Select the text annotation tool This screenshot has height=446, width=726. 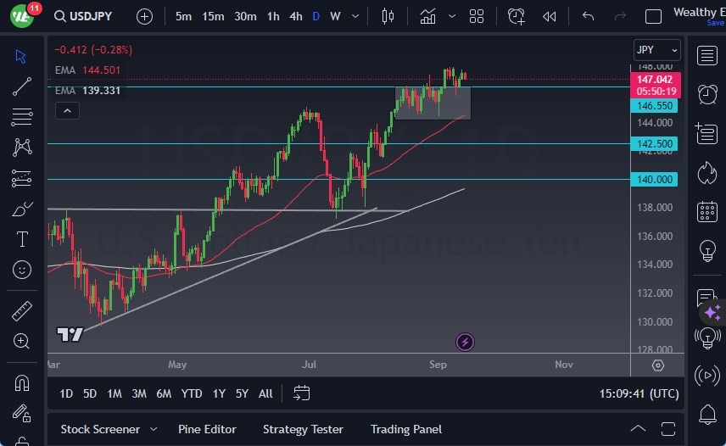pos(22,239)
